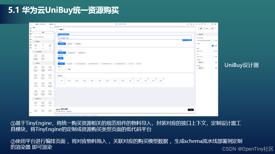The width and height of the screenshot is (275, 154).
Task: Go back using the canvas back arrow
Action: coord(57,29)
